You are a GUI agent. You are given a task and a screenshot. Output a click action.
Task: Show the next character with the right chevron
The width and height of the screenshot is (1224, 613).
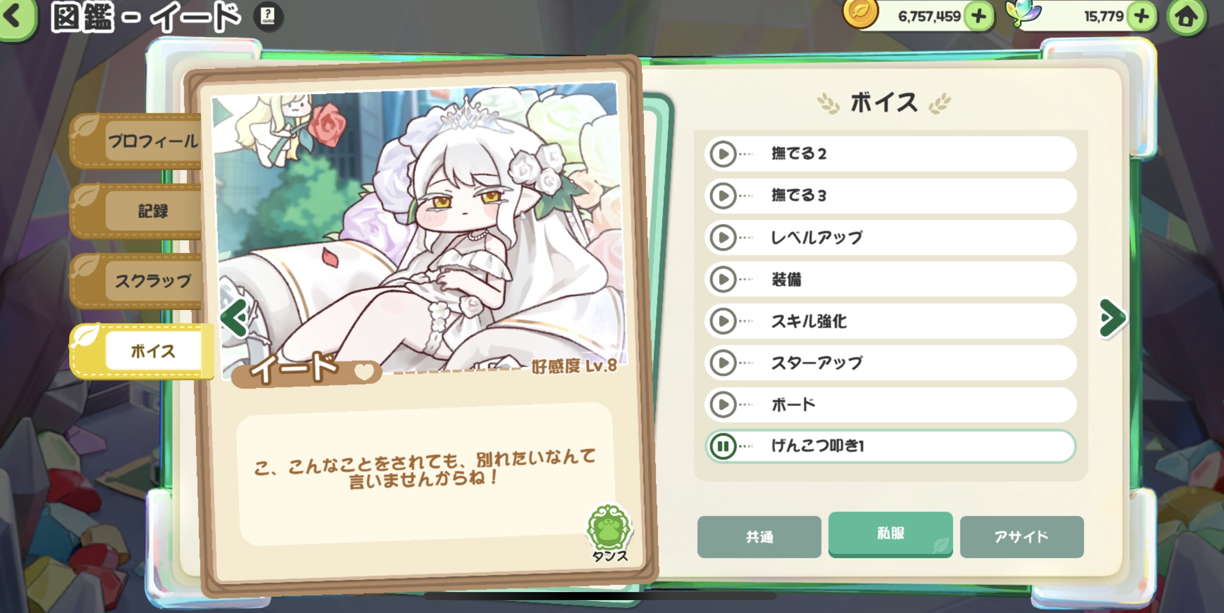click(1112, 318)
